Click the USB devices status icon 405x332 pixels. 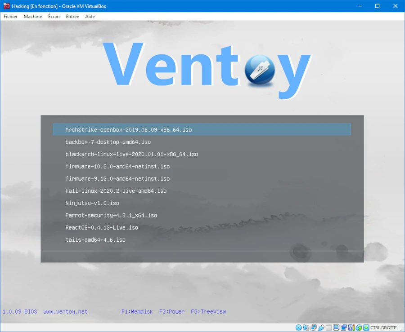pyautogui.click(x=321, y=328)
